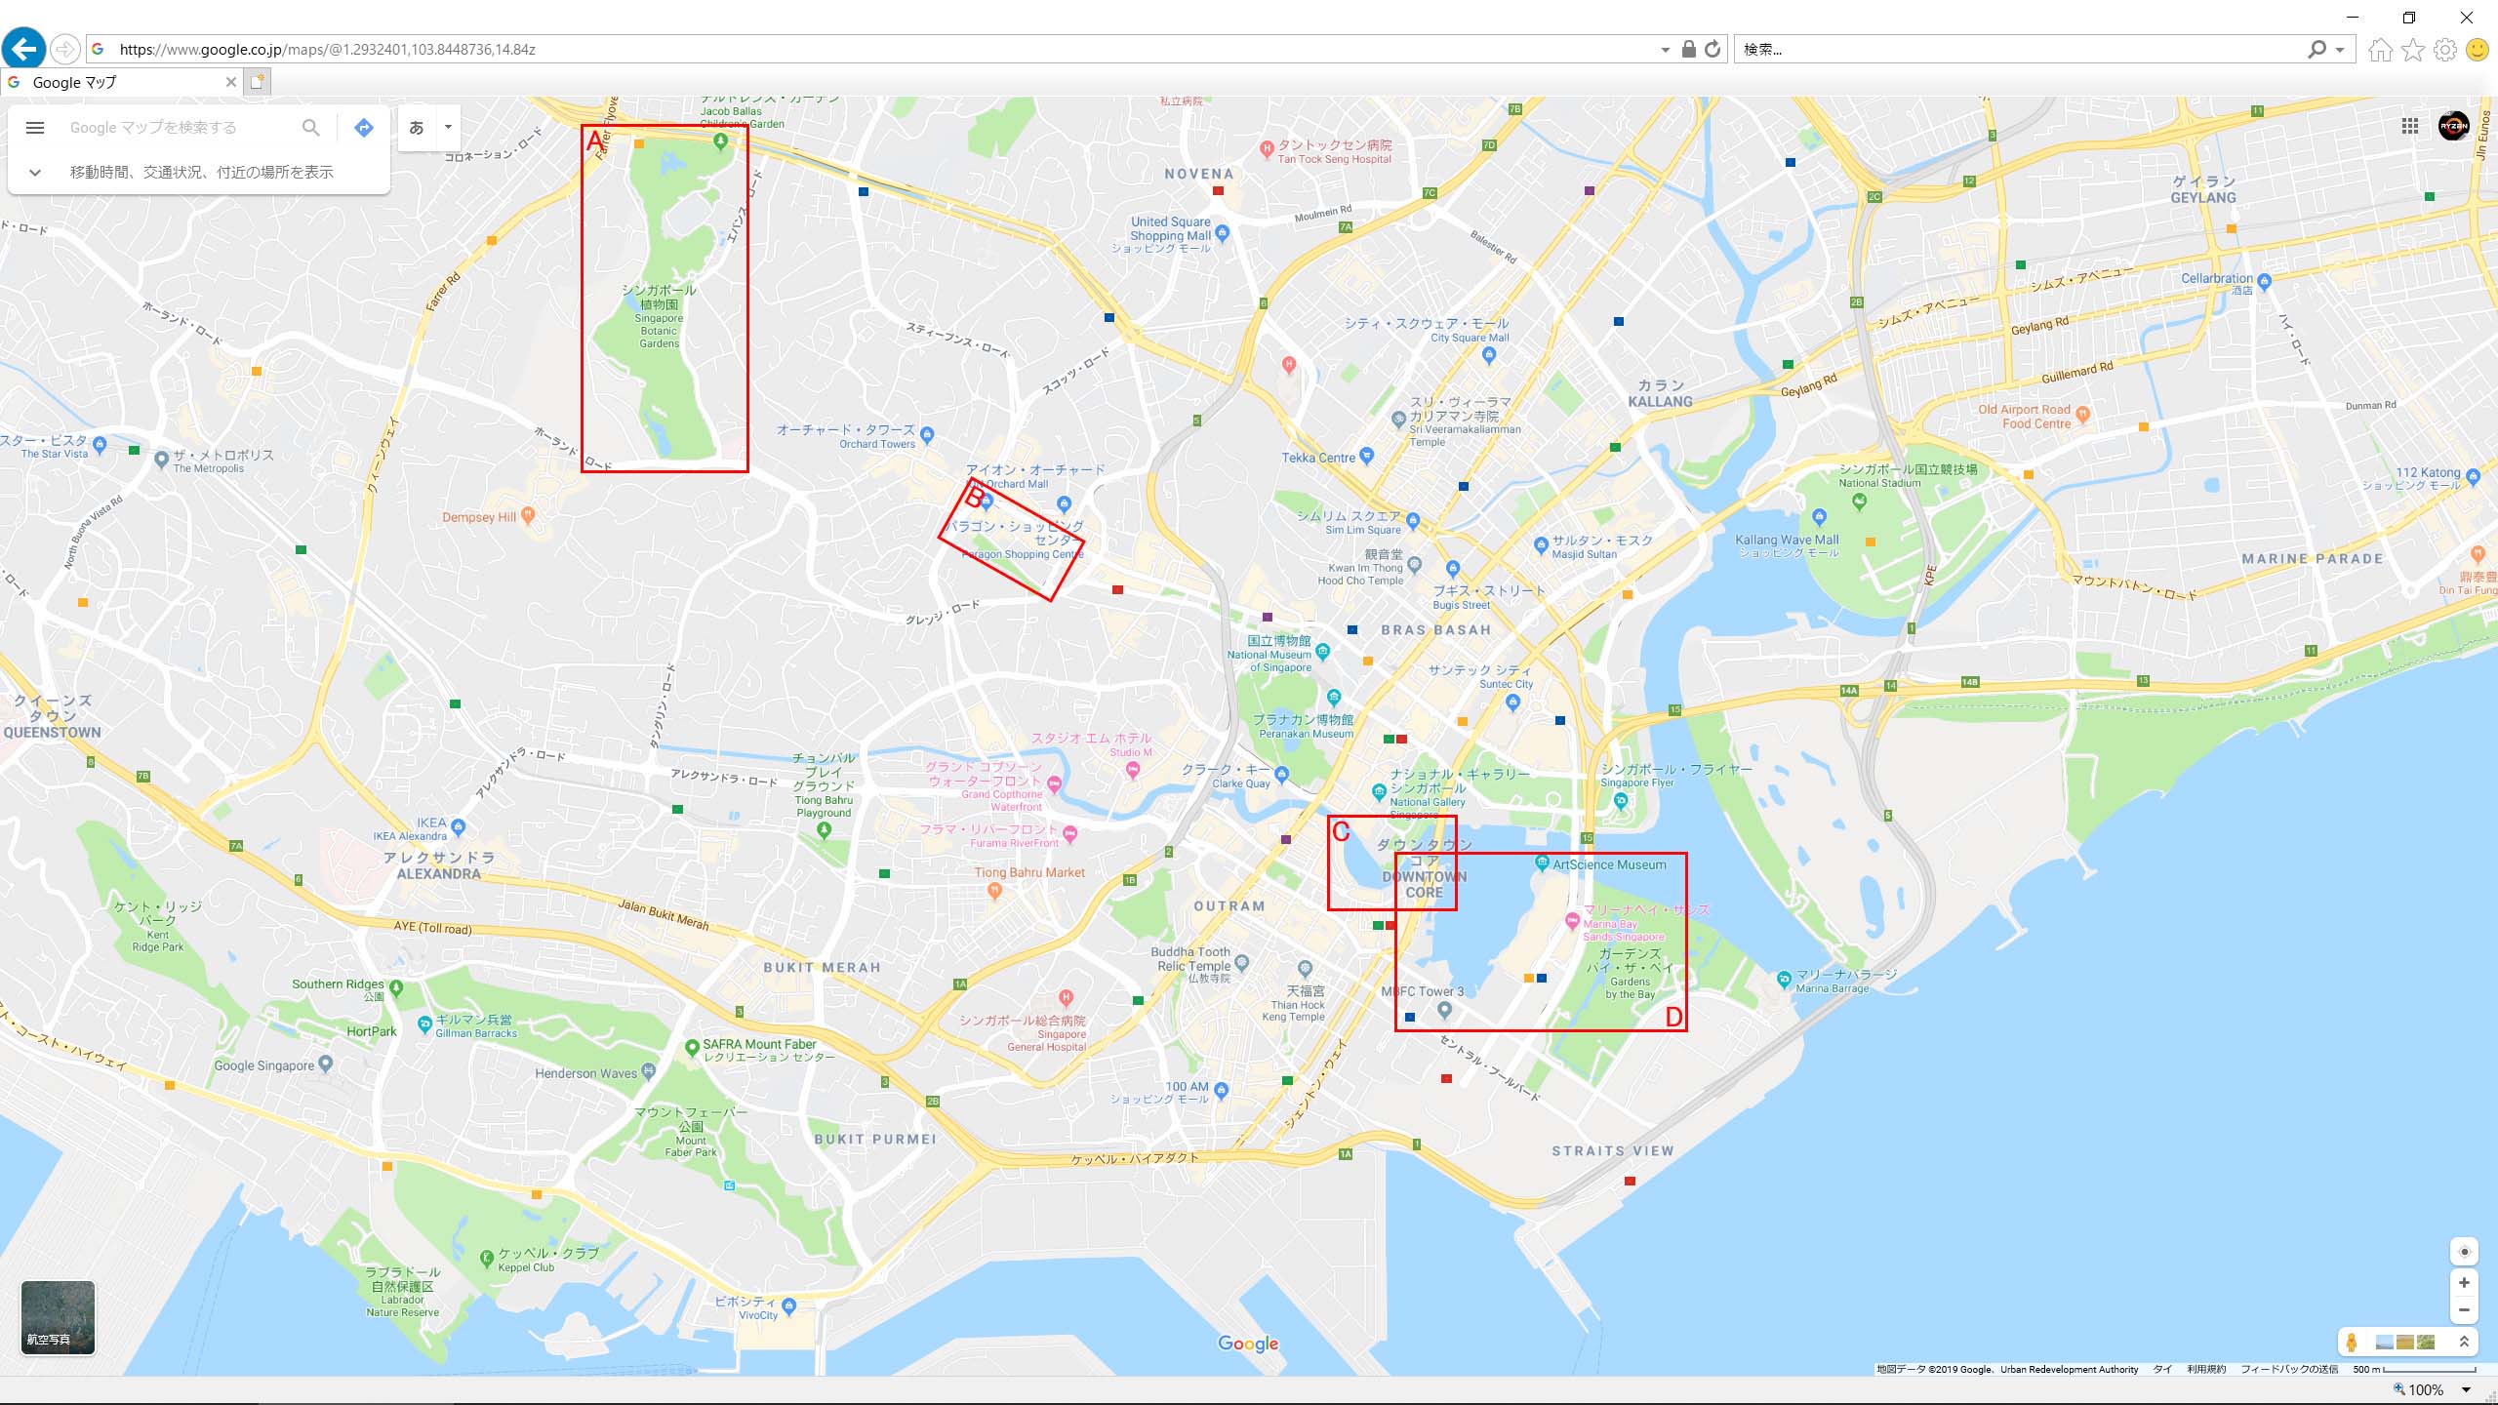2498x1405 pixels.
Task: Click the MARINE PARADE district label
Action: tap(2313, 559)
